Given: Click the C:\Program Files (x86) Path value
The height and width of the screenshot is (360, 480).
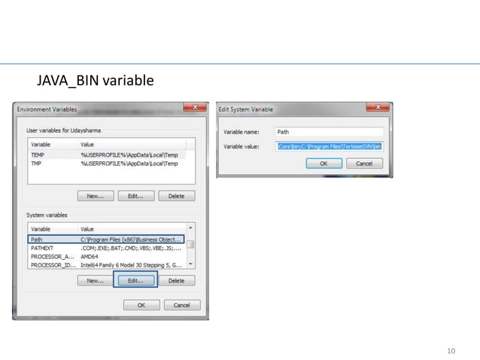Looking at the screenshot, I should tap(131, 239).
